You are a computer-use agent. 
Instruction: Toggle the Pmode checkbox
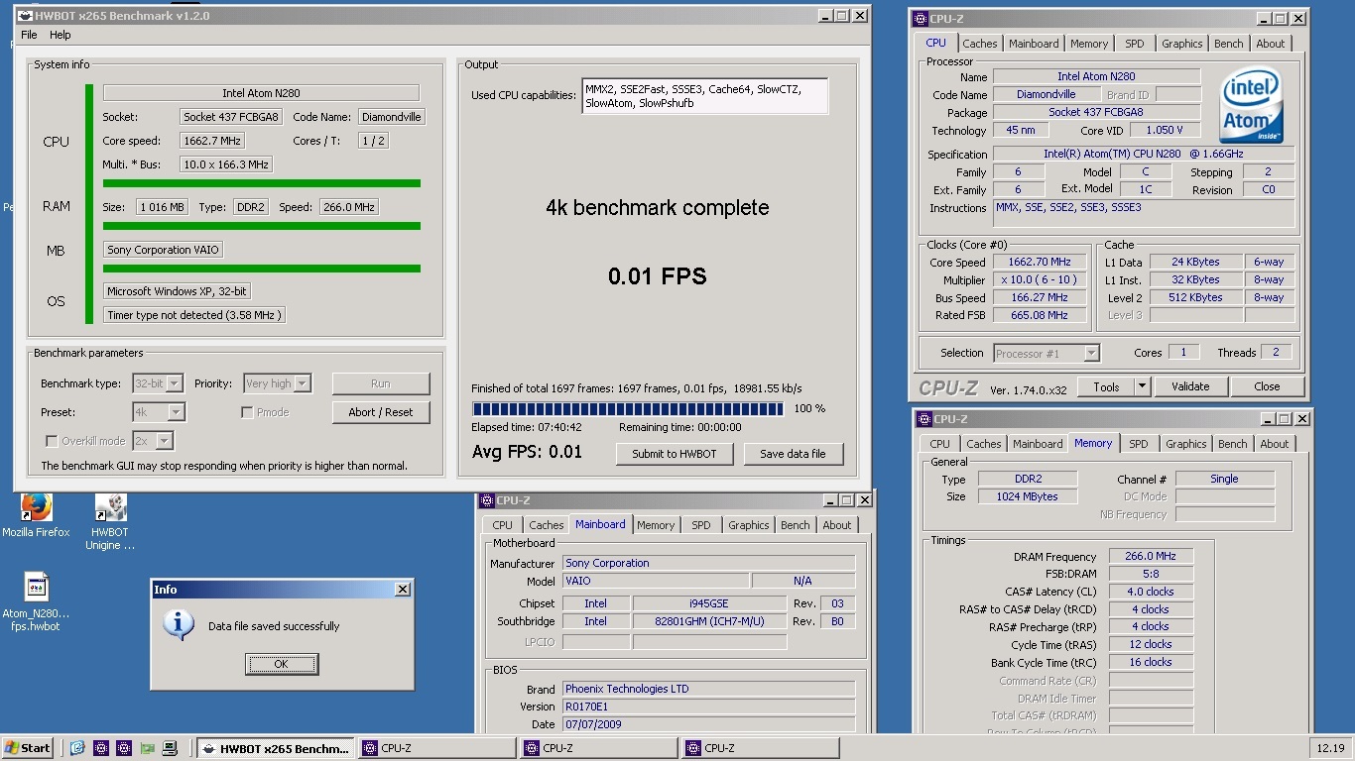[x=248, y=412]
